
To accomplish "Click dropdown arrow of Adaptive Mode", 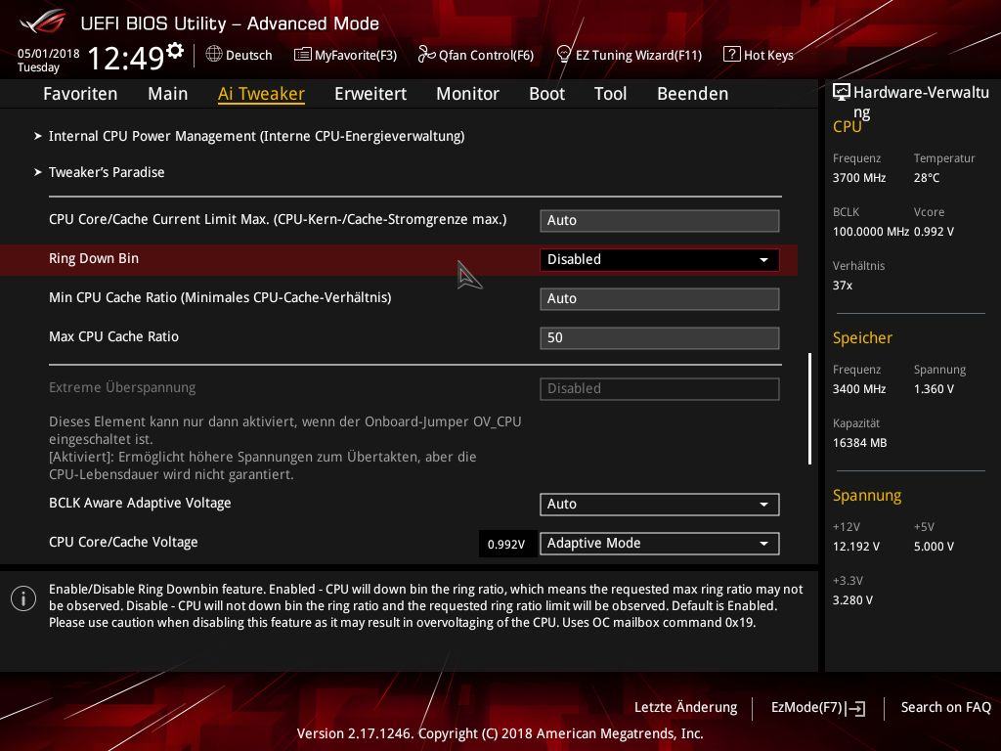I will (x=763, y=544).
